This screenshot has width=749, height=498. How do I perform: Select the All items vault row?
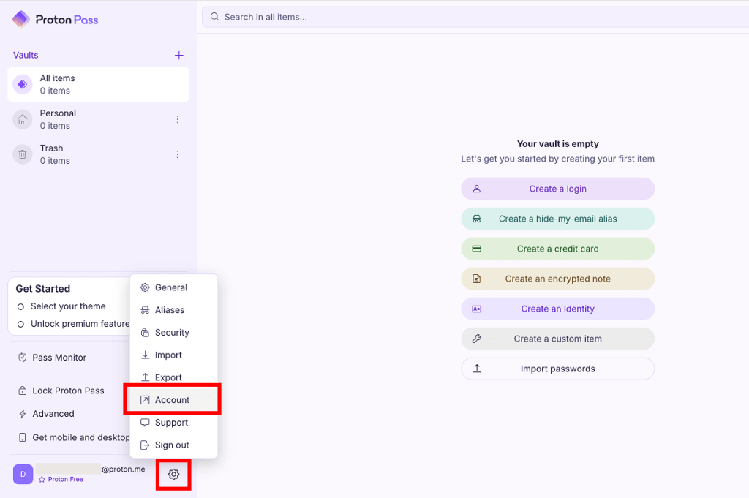point(99,85)
